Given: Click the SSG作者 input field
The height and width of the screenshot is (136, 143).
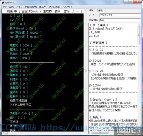Looking at the screenshot, I should tap(120, 20).
